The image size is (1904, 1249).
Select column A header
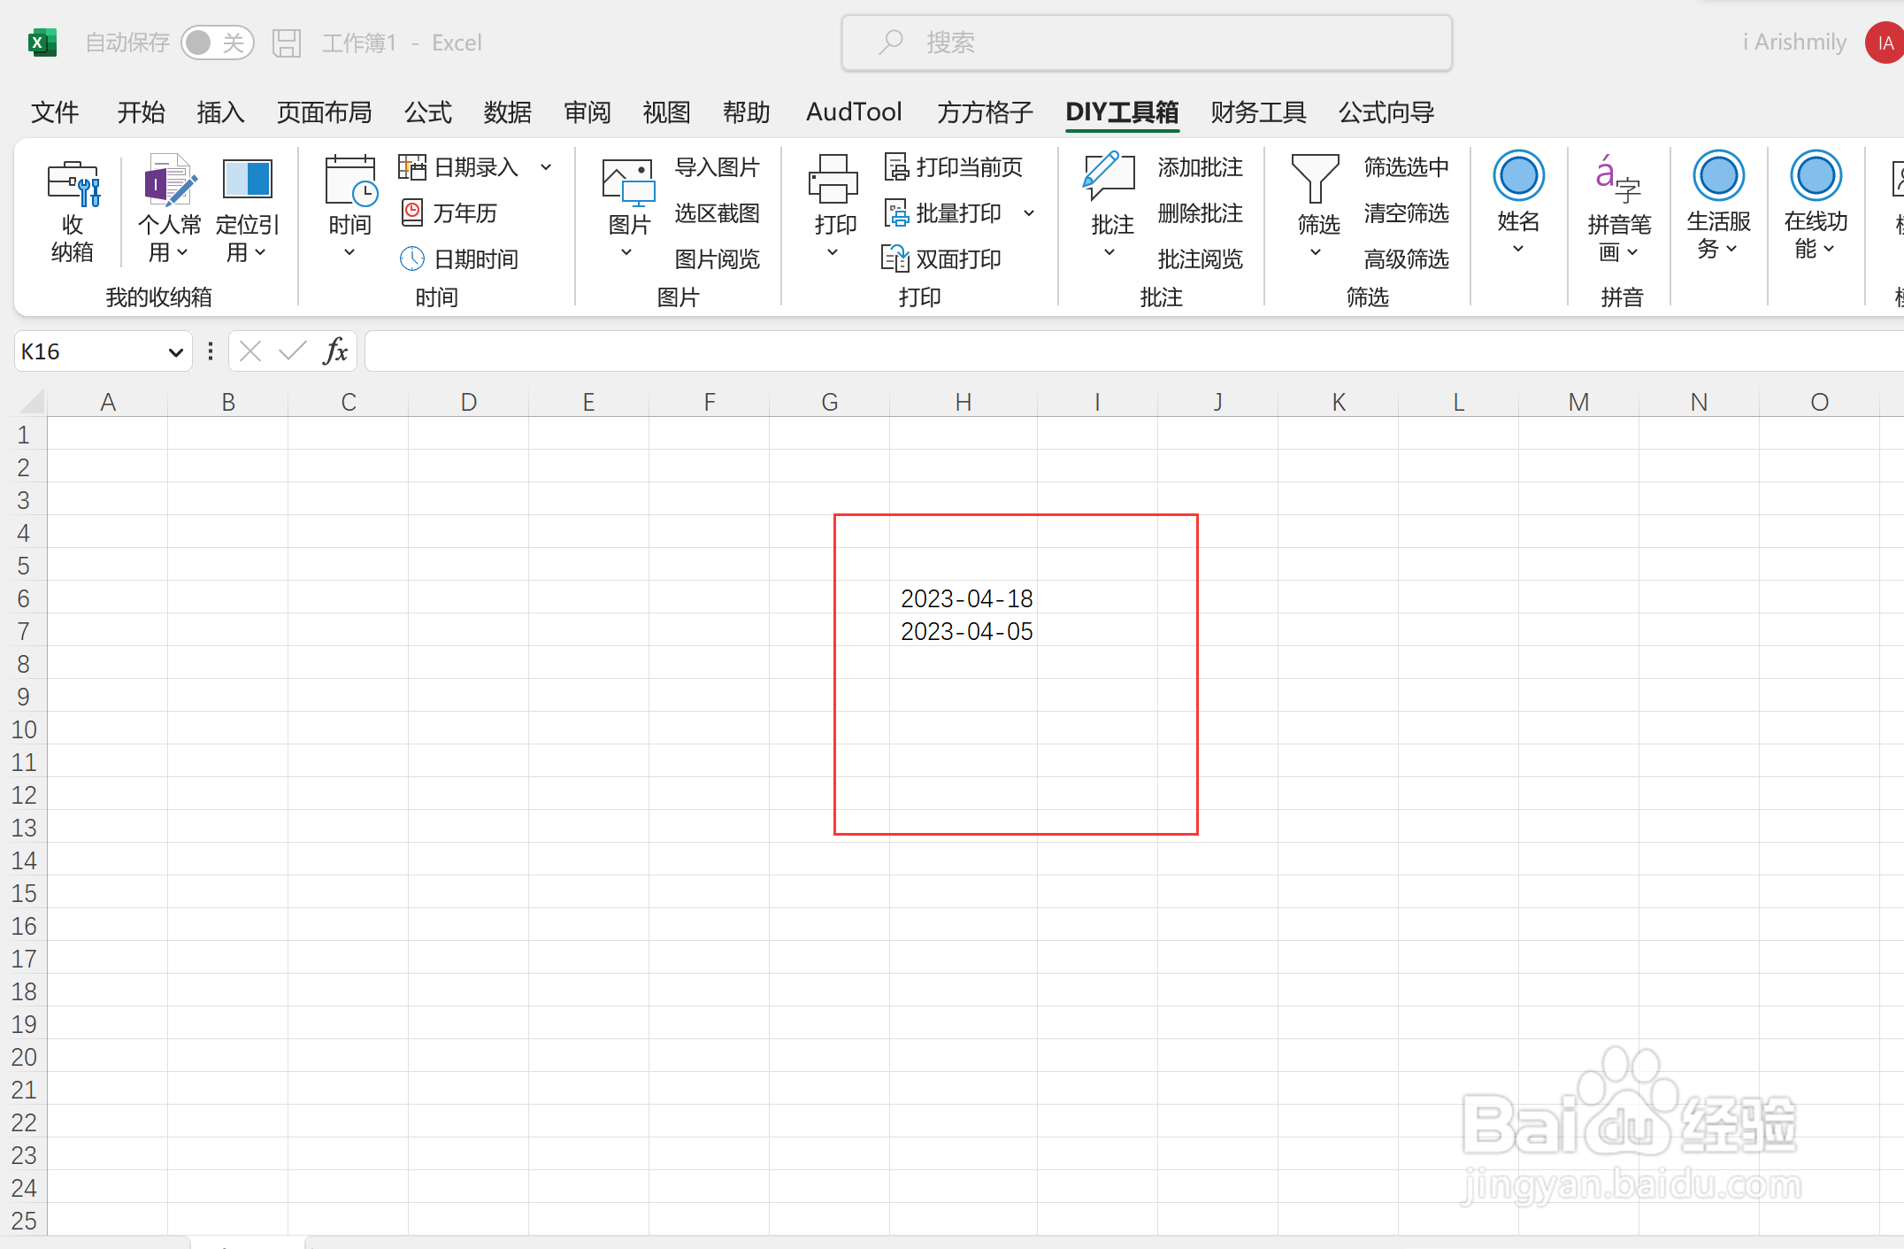coord(108,402)
